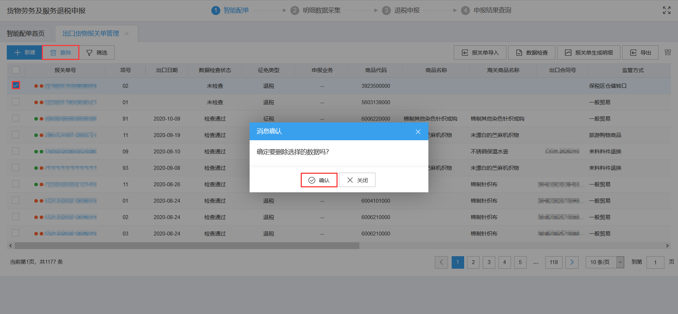Uncheck the row with 3923500000
This screenshot has width=678, height=314.
[x=16, y=85]
